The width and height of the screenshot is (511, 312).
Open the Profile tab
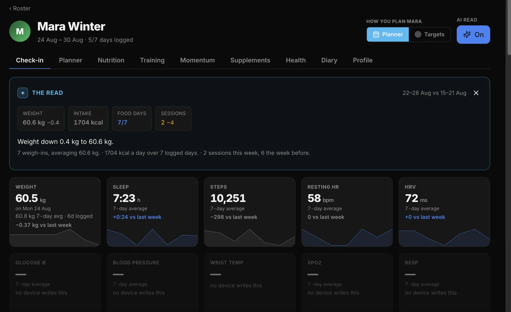tap(362, 60)
